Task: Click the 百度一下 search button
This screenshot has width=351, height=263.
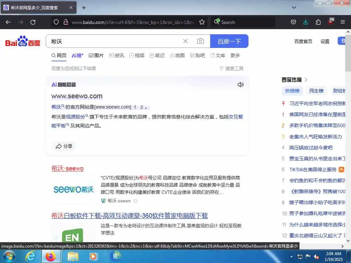Action: (x=229, y=41)
